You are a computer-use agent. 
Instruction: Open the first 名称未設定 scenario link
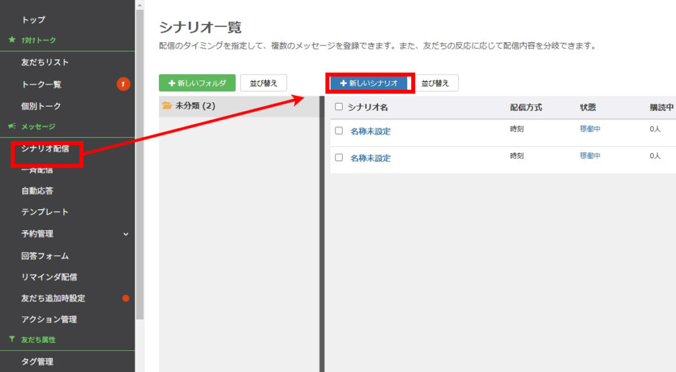tap(370, 131)
